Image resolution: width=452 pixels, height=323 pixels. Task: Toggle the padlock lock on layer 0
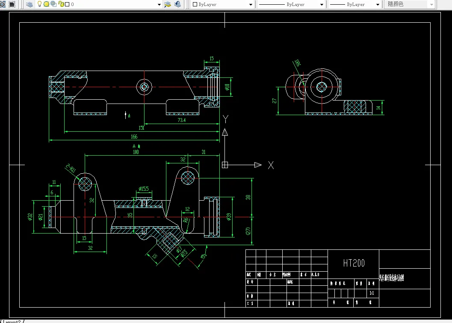[61, 4]
